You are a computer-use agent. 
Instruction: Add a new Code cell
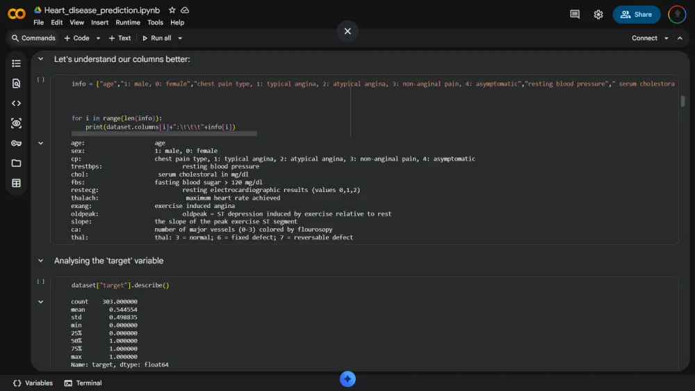76,38
